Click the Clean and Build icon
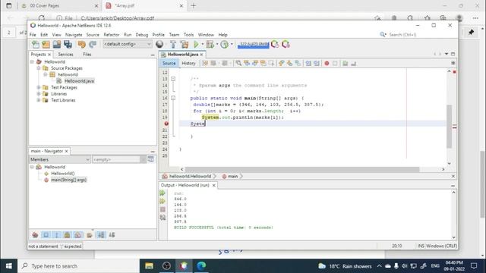The image size is (486, 273). pos(185,45)
